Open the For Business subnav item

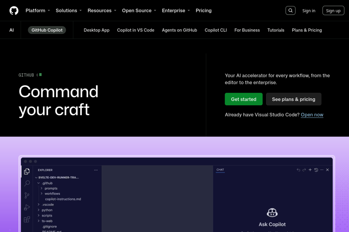[x=247, y=30]
